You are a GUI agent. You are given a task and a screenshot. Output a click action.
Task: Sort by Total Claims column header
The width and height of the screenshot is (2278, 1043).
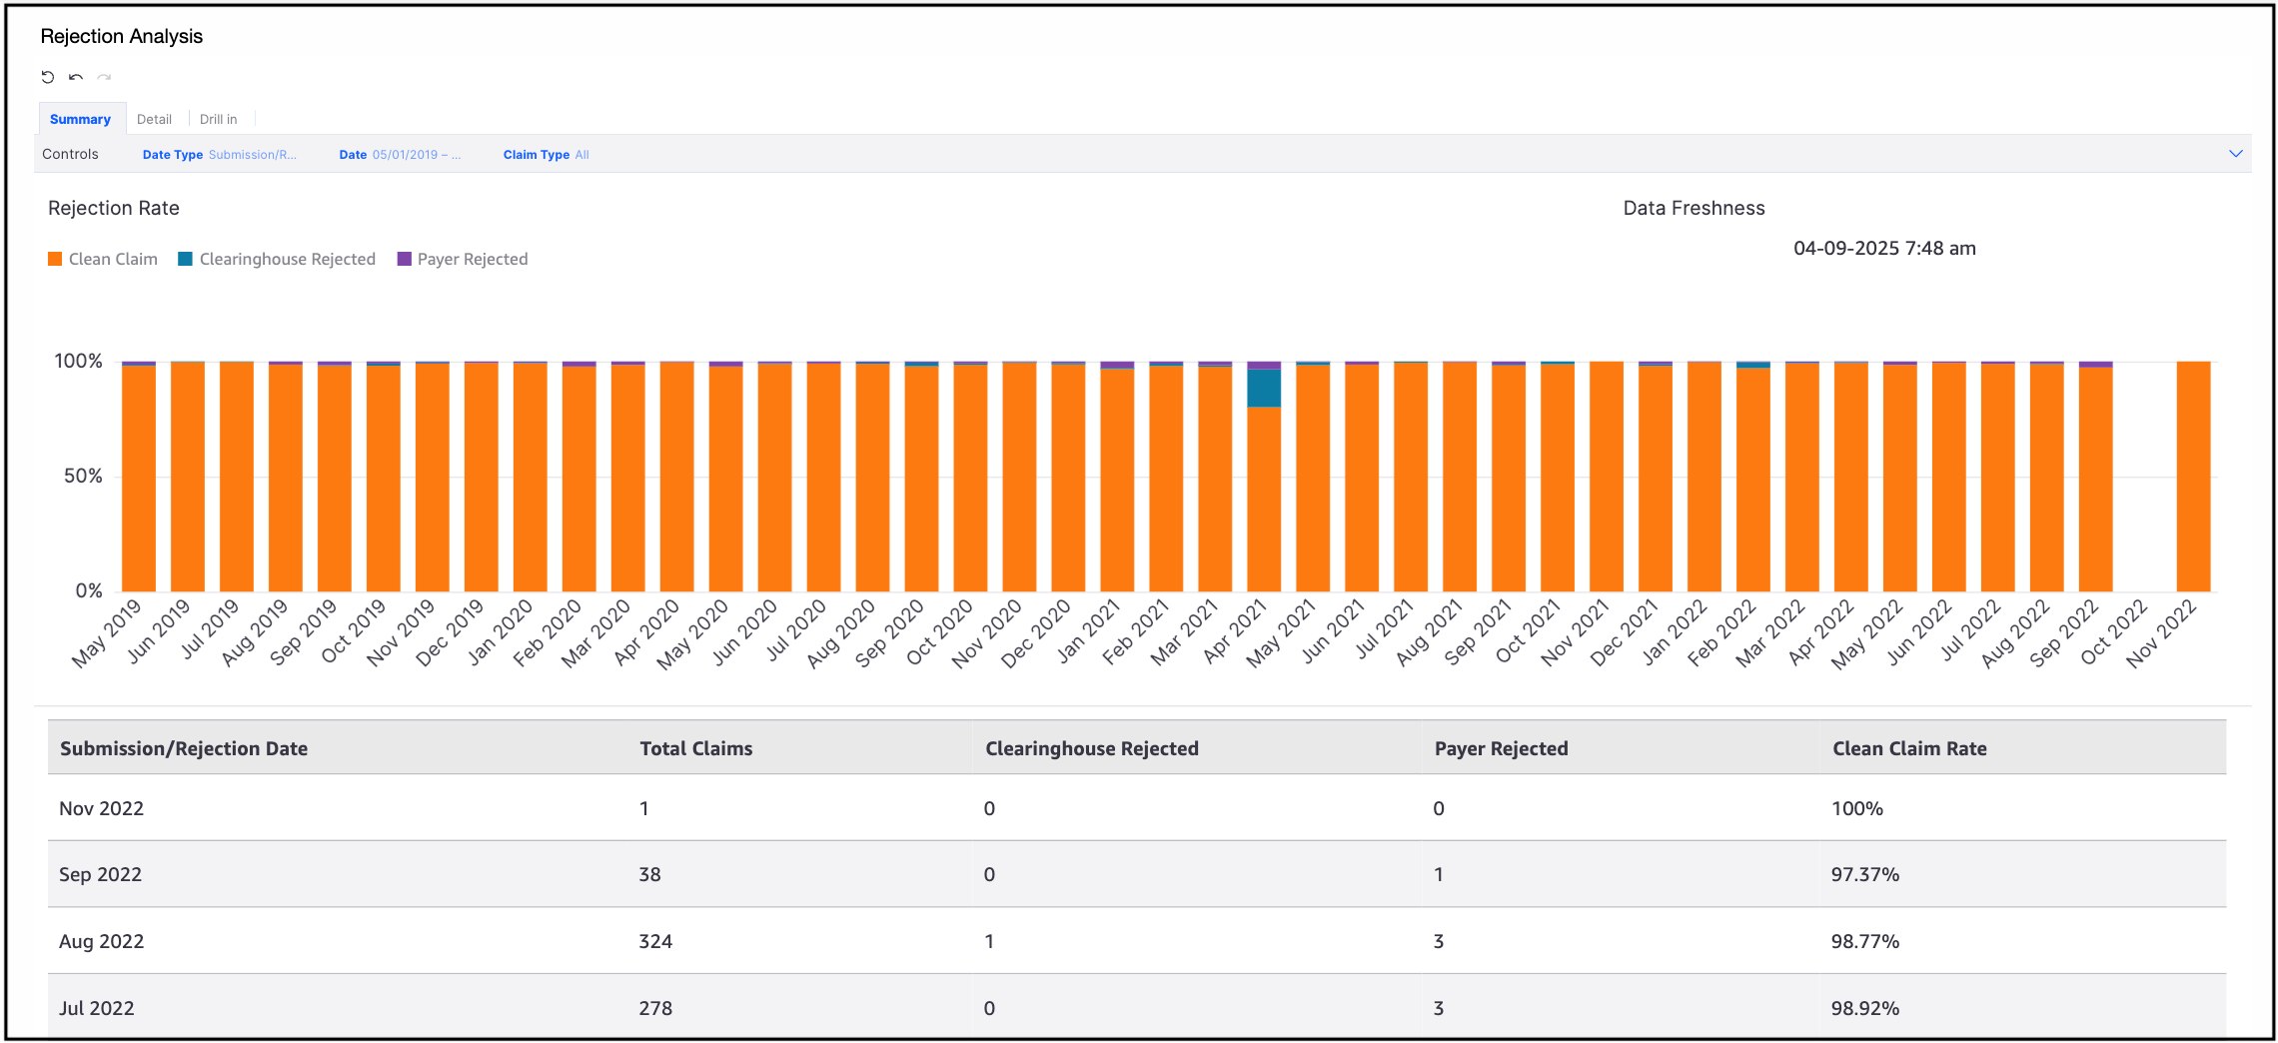pyautogui.click(x=696, y=748)
